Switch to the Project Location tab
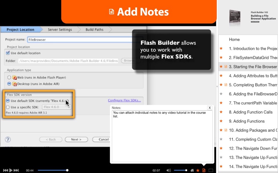The height and width of the screenshot is (173, 278). point(21,29)
